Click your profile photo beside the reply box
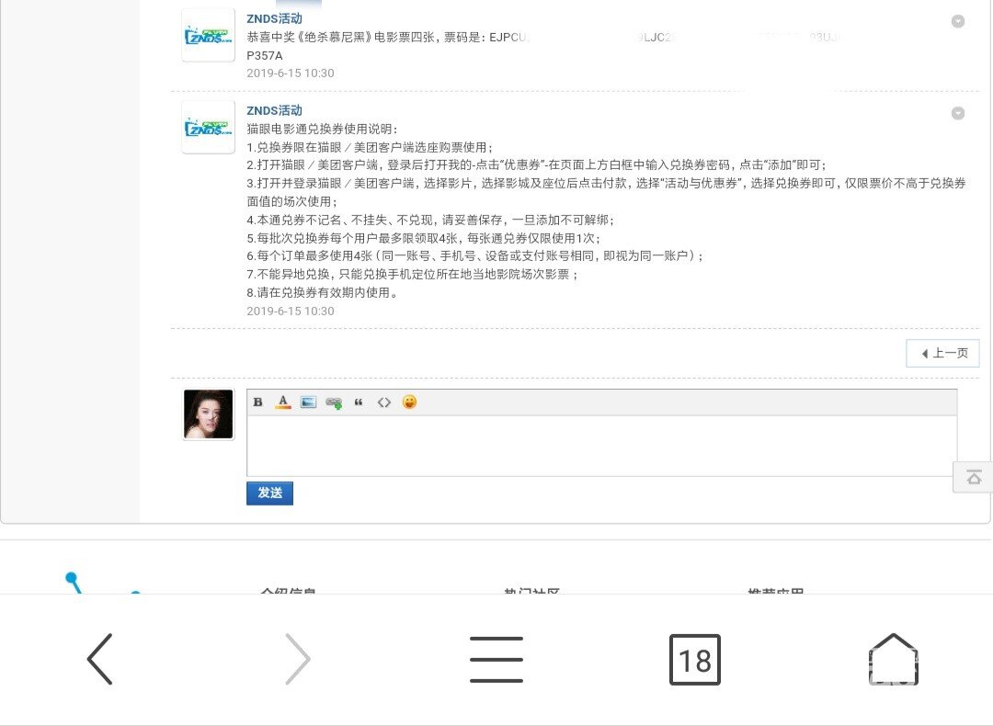Image resolution: width=993 pixels, height=726 pixels. [x=209, y=414]
